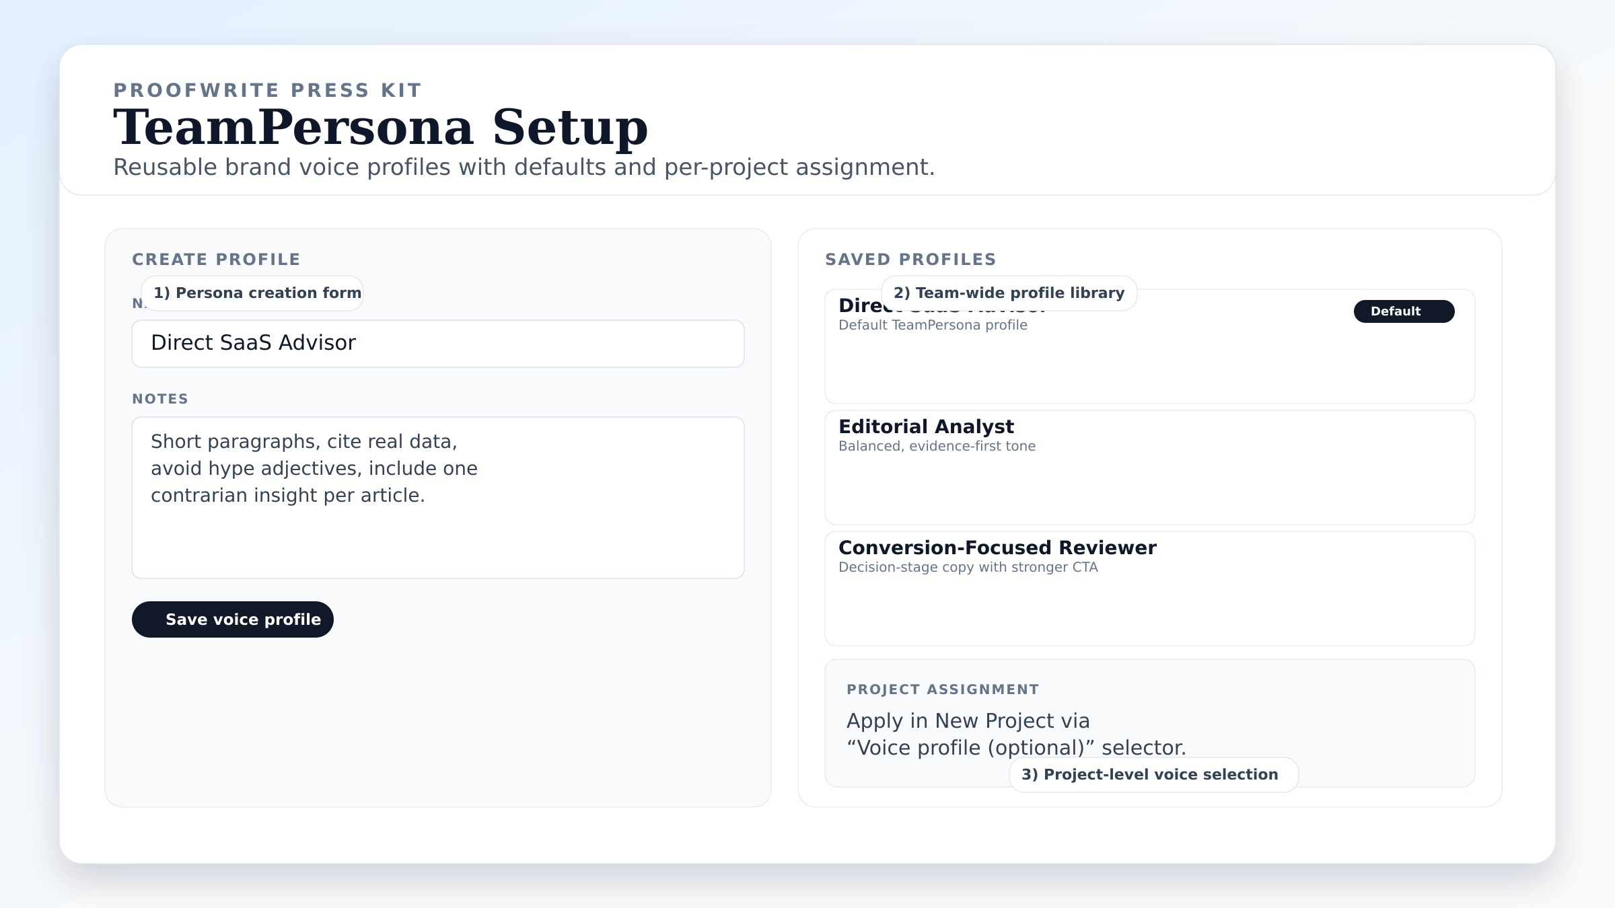Click the Notes field label
1615x908 pixels.
(x=160, y=399)
